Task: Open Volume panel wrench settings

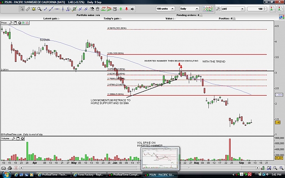Action: pyautogui.click(x=13, y=139)
